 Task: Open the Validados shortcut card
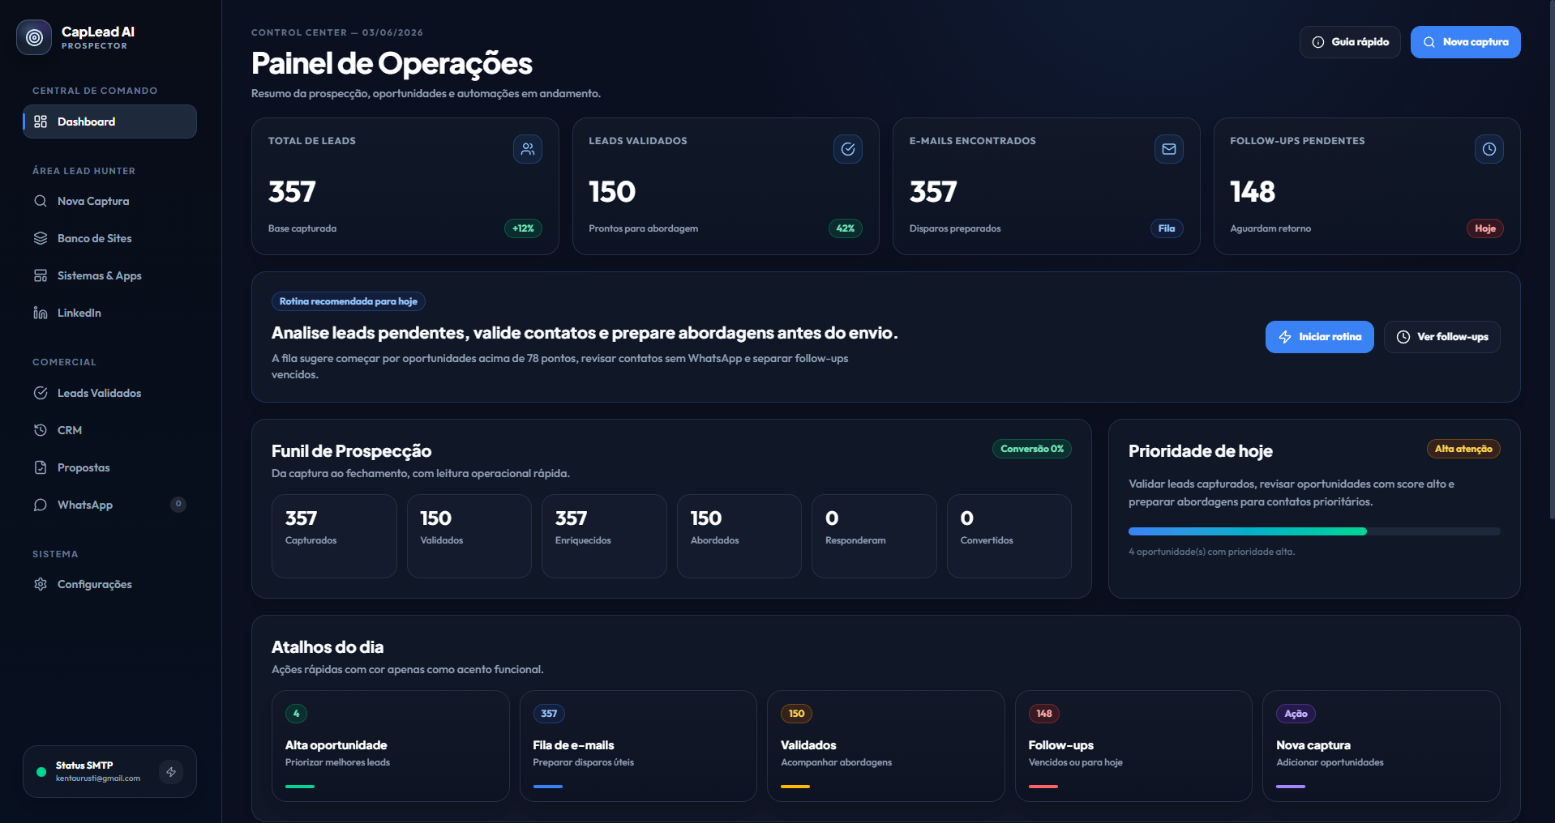pos(886,746)
